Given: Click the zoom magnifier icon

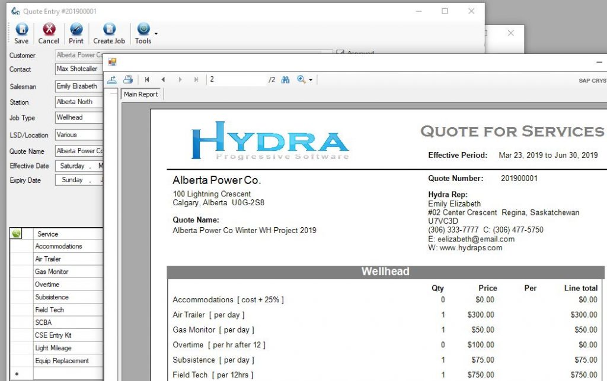Looking at the screenshot, I should tap(301, 79).
